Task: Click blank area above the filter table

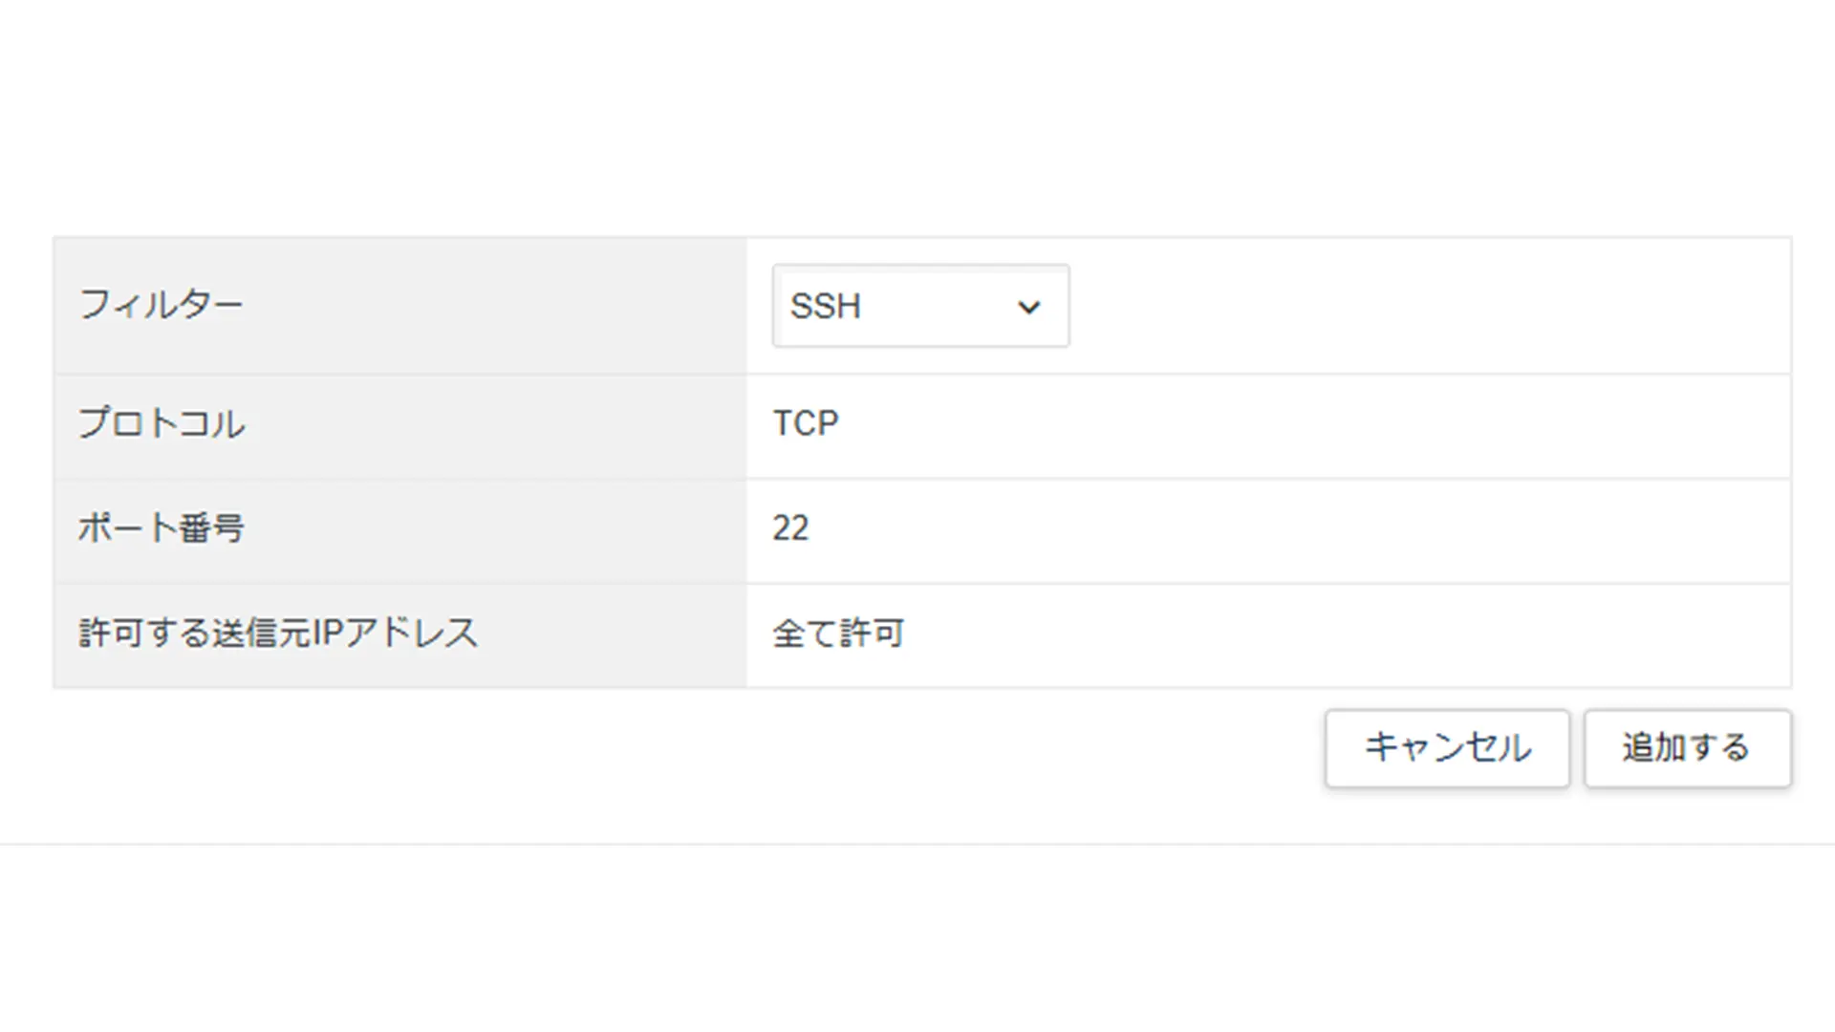Action: (x=917, y=115)
